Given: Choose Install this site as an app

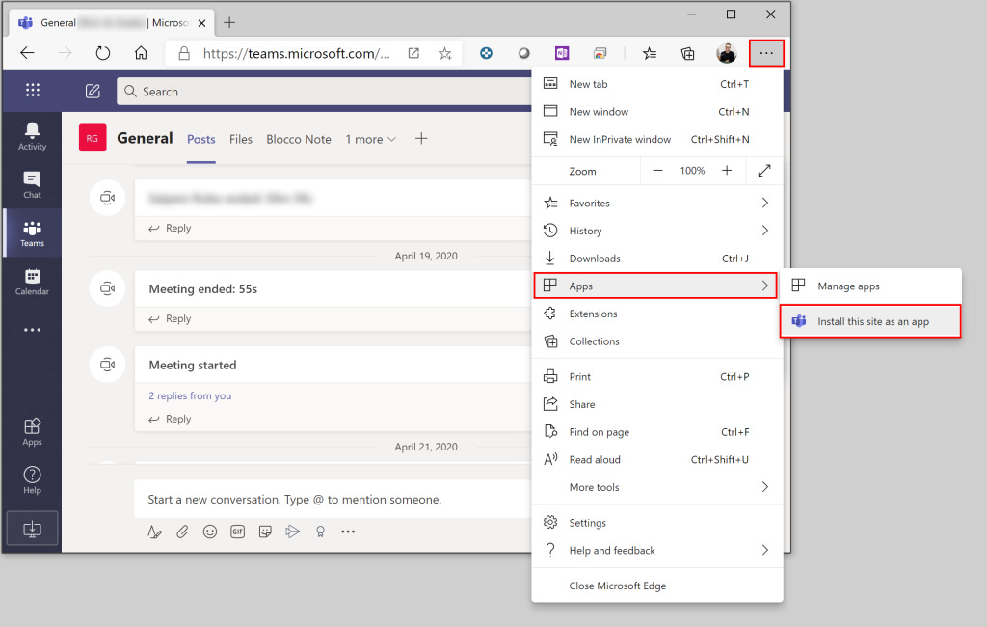Looking at the screenshot, I should [x=870, y=321].
